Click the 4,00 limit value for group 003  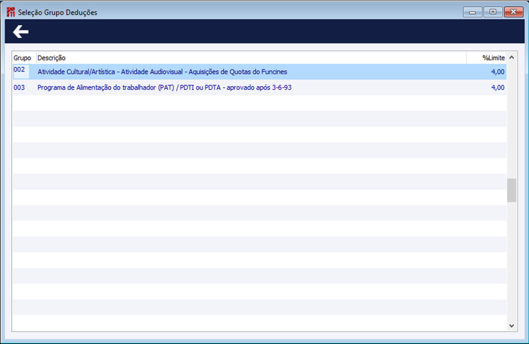point(498,87)
